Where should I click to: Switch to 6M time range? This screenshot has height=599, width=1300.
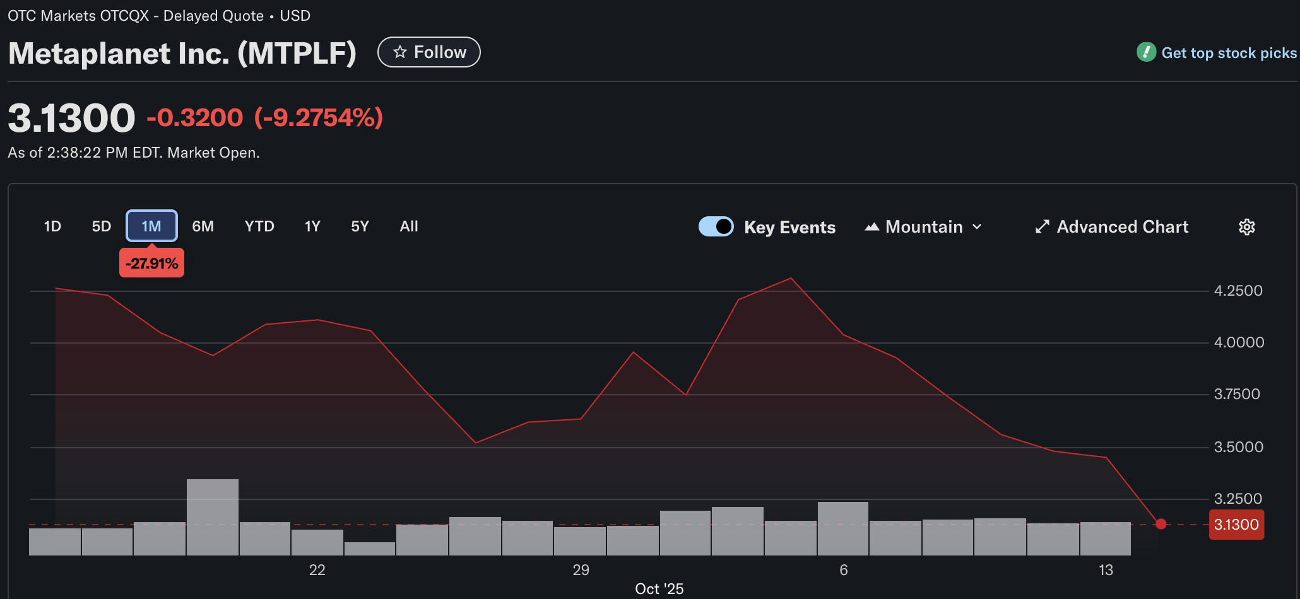[203, 226]
